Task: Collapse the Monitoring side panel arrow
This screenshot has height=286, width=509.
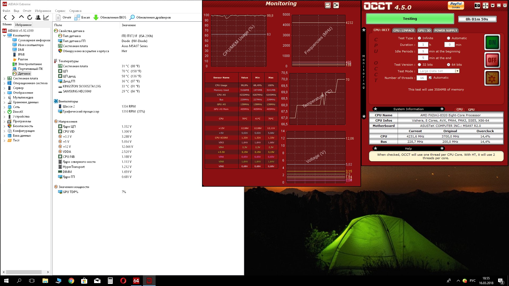Action: (364, 116)
